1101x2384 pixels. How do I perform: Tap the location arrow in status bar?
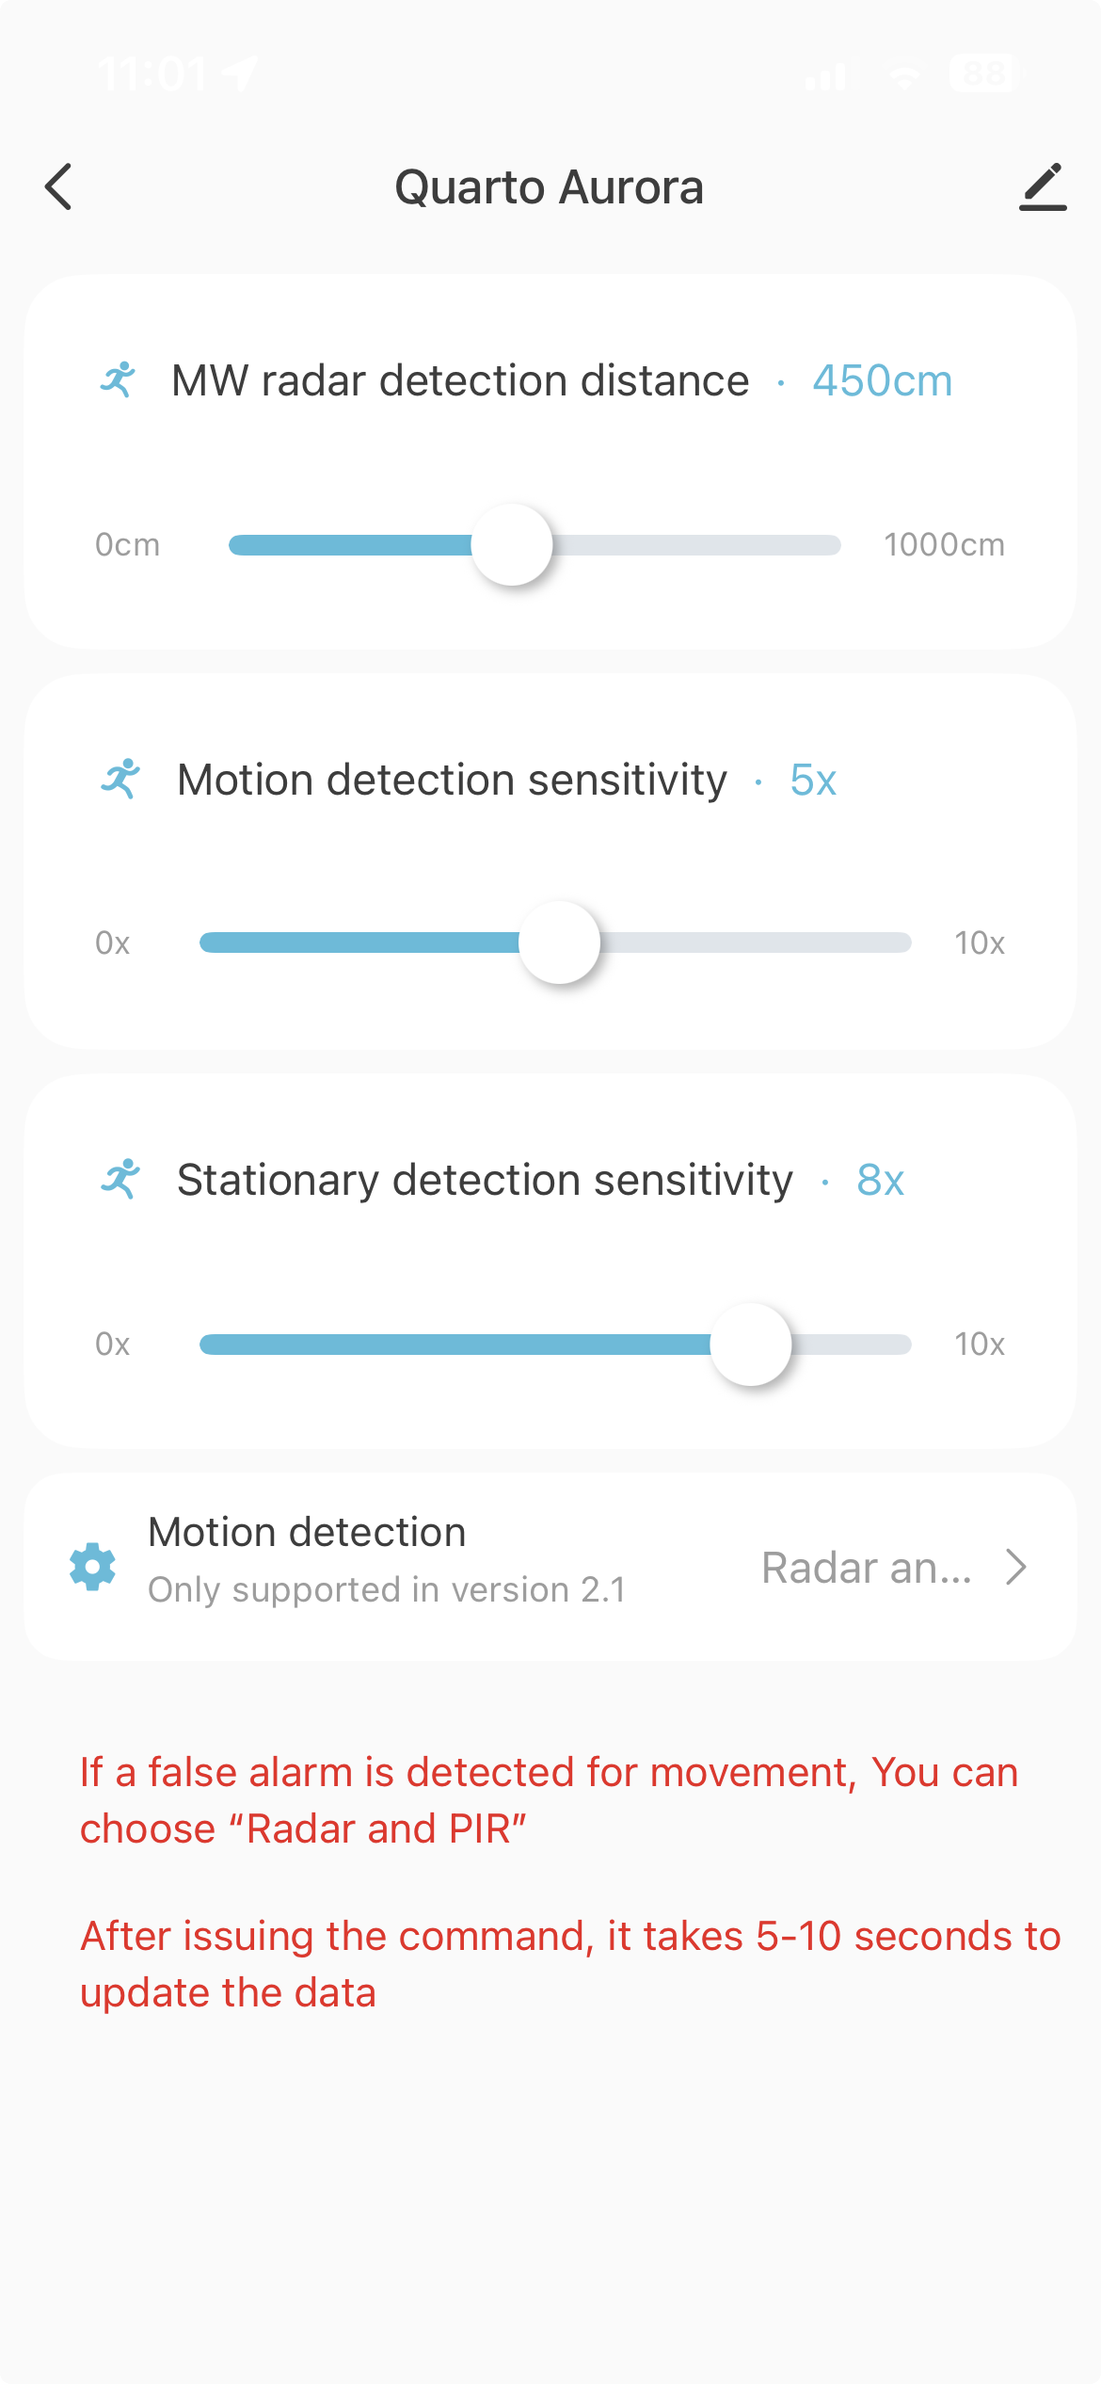click(240, 73)
